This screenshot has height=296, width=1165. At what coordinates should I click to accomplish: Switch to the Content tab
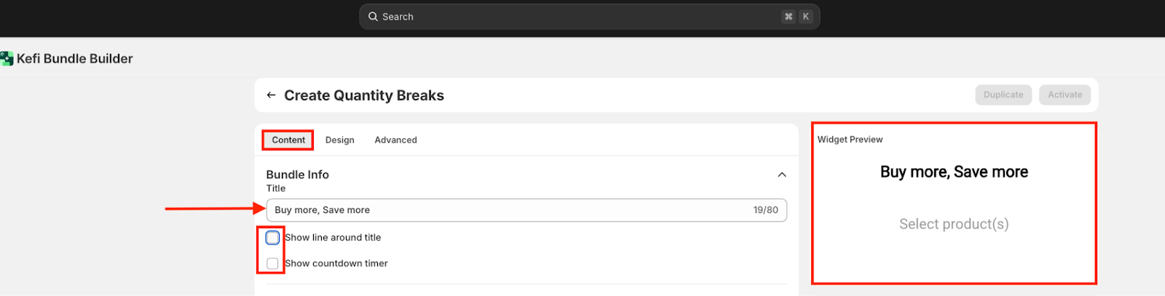[x=288, y=140]
